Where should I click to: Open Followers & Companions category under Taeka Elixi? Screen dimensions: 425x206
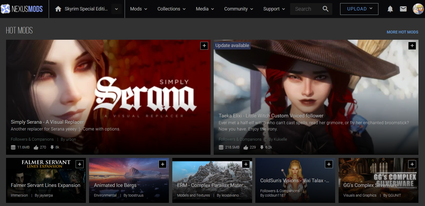click(240, 139)
